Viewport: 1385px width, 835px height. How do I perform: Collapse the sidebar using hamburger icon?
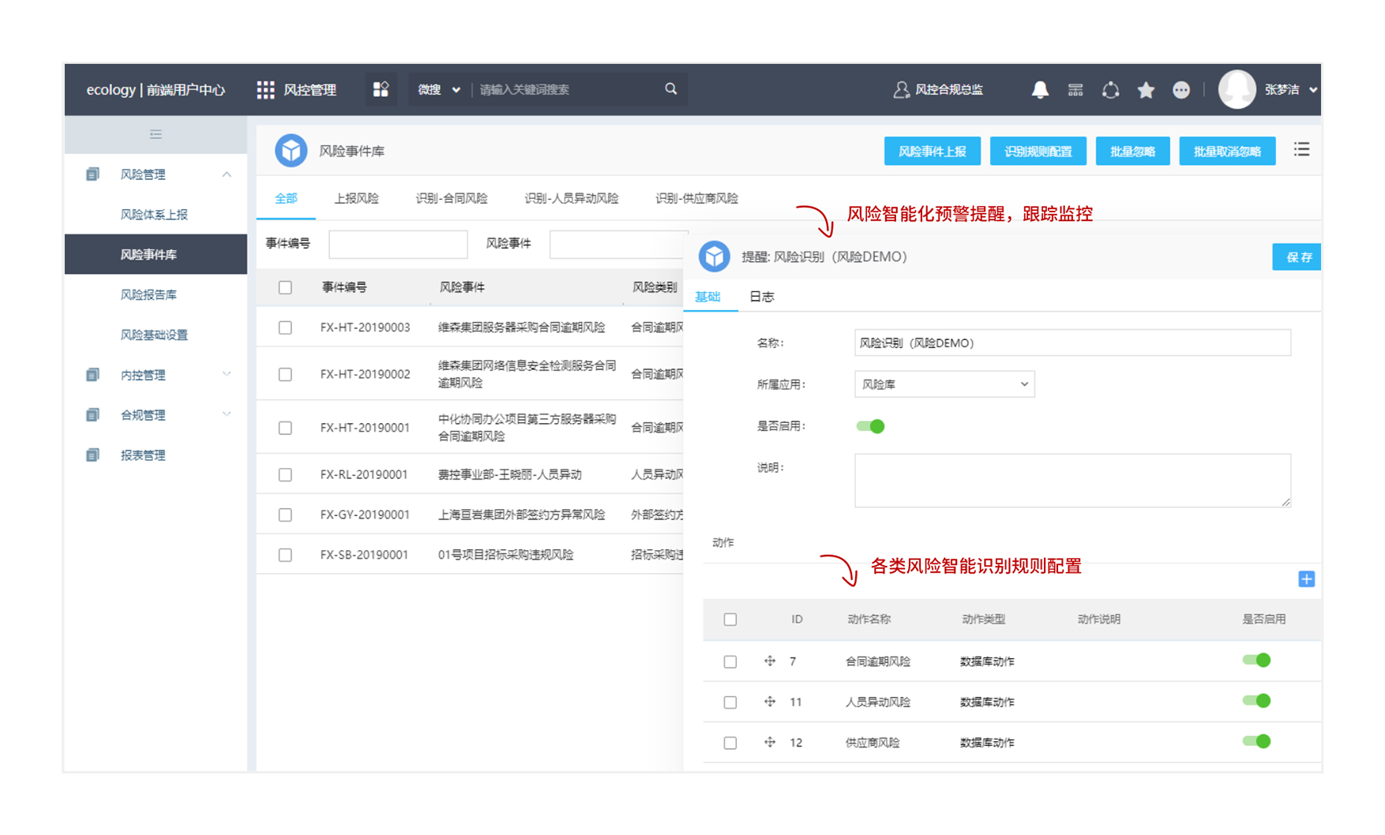tap(156, 134)
